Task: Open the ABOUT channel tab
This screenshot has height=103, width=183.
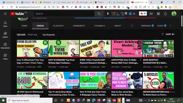Action: pyautogui.click(x=118, y=26)
